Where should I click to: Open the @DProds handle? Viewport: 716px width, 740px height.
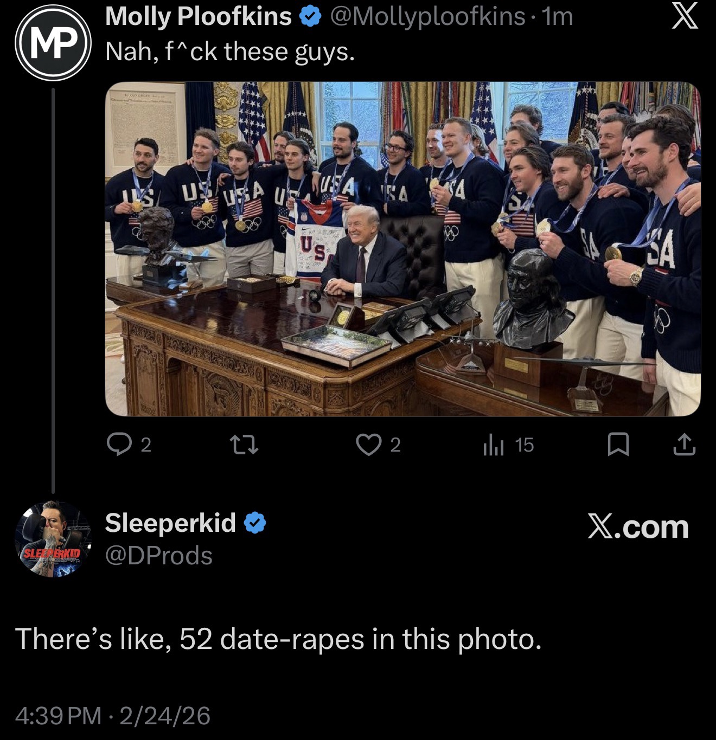158,556
